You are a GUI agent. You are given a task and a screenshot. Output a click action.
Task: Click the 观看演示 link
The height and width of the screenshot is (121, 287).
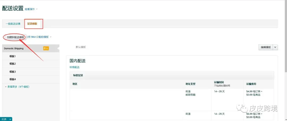point(30,9)
